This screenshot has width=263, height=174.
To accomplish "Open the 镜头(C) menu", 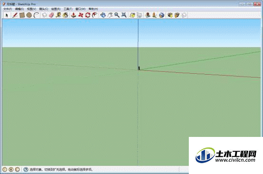I will tap(44, 9).
